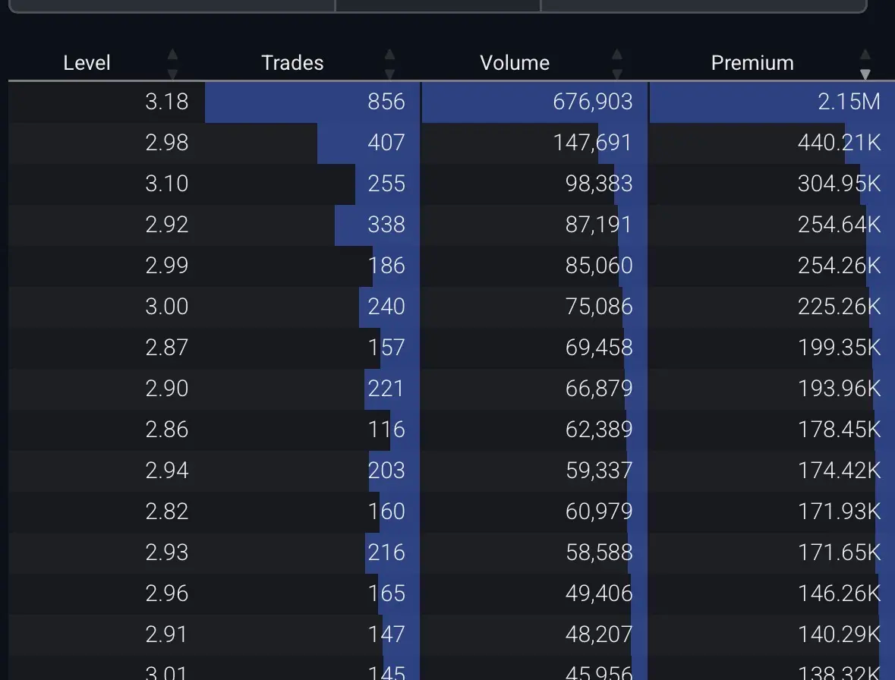895x680 pixels.
Task: Click the 165 trades value
Action: (386, 593)
